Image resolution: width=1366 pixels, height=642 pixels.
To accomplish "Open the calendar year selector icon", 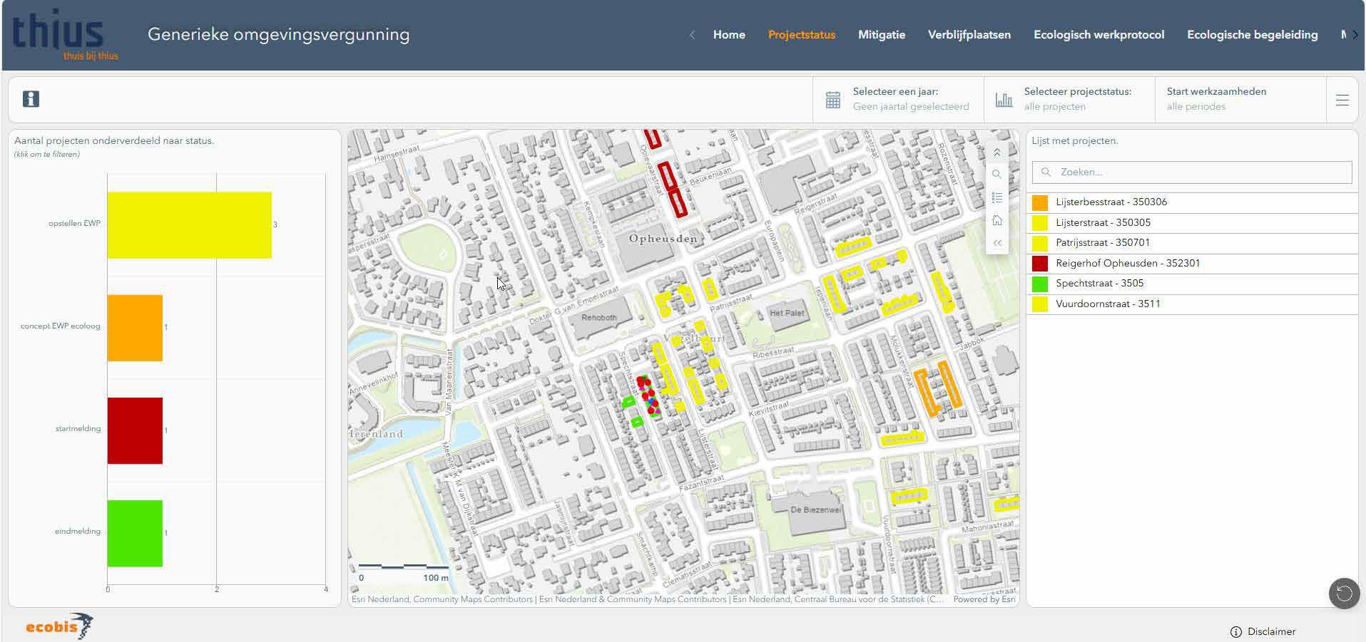I will click(832, 100).
